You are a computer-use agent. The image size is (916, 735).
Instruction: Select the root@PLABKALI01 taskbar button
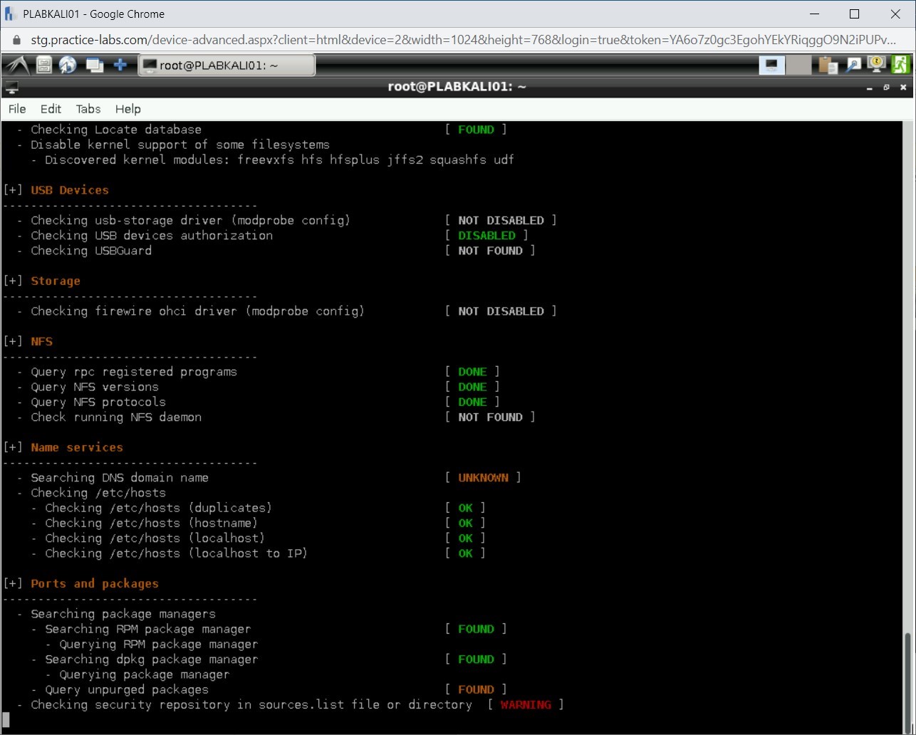tap(226, 66)
